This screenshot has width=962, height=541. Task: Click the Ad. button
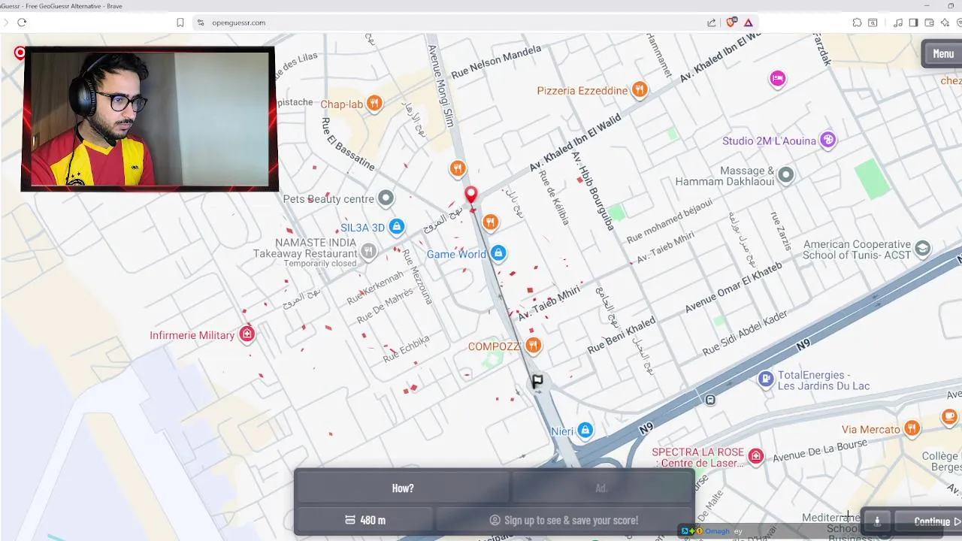click(601, 488)
